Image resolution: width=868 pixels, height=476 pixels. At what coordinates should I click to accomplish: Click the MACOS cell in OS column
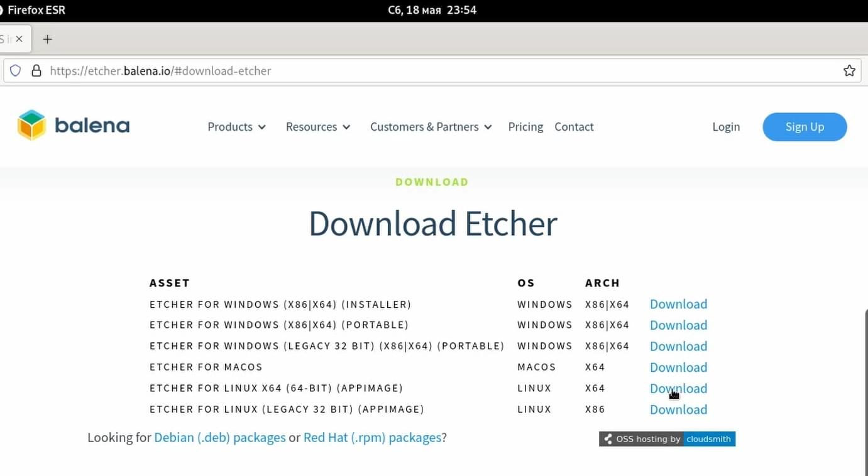coord(537,367)
